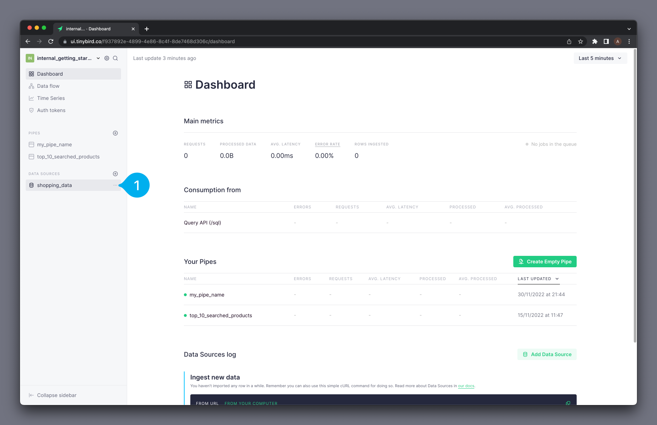Image resolution: width=657 pixels, height=425 pixels.
Task: Click the 15/11/2022 at 11:47 timestamp
Action: click(x=540, y=315)
